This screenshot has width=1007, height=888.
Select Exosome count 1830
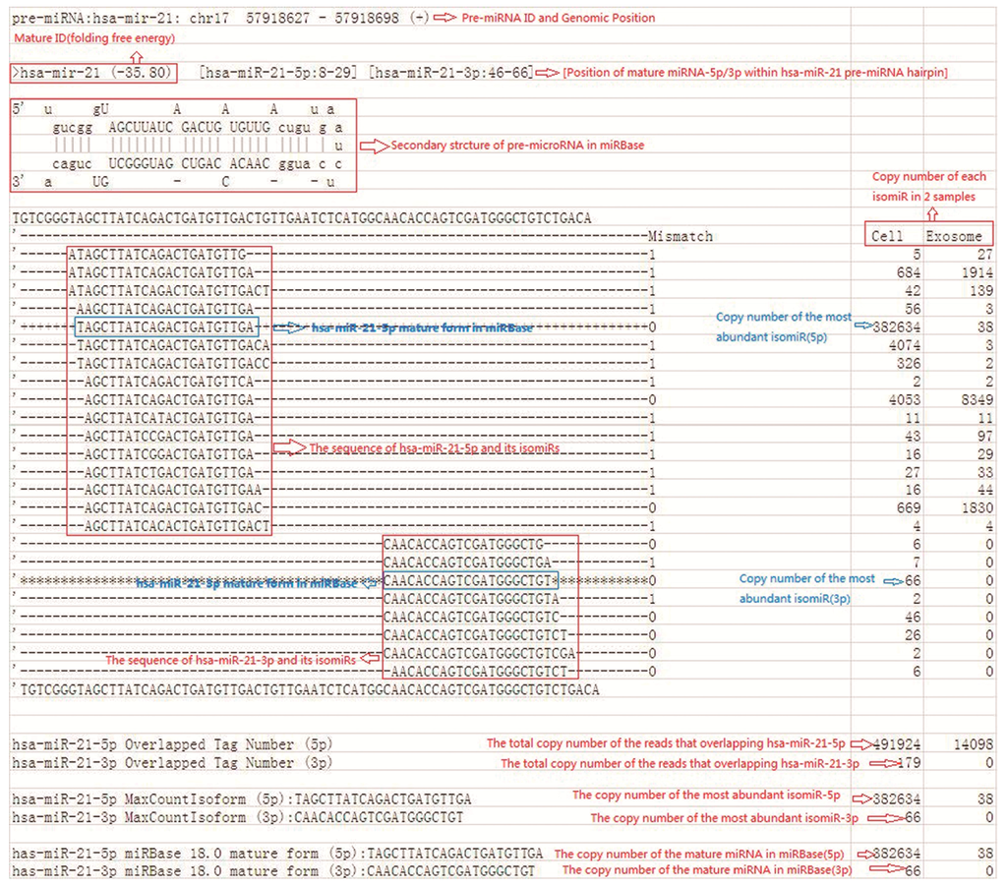(x=977, y=507)
